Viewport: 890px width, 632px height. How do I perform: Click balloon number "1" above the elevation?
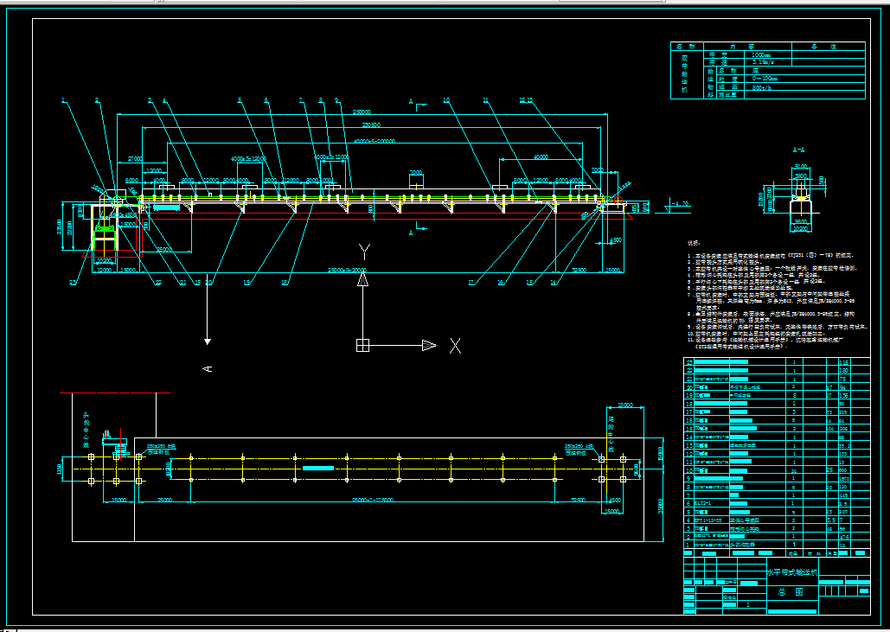63,100
